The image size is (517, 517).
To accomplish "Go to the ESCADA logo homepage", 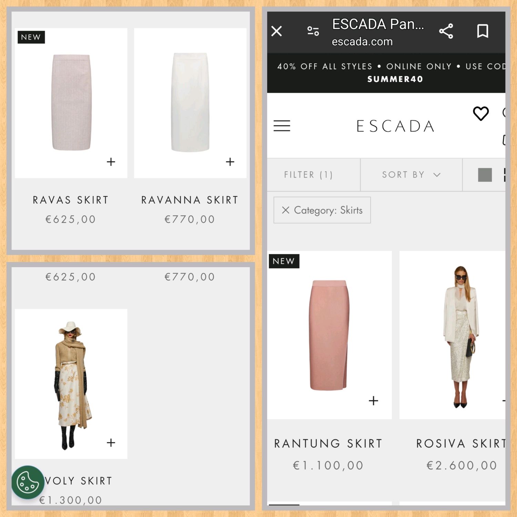I will 395,126.
